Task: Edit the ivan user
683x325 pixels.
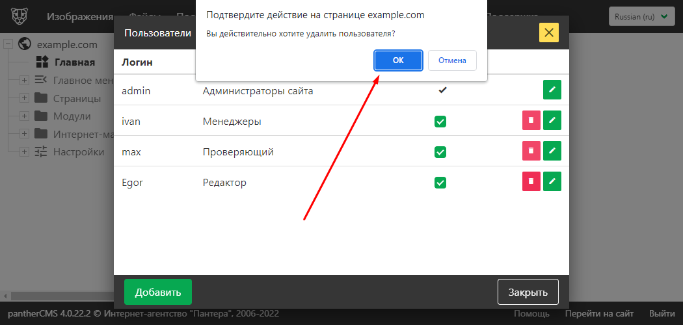Action: click(x=552, y=120)
